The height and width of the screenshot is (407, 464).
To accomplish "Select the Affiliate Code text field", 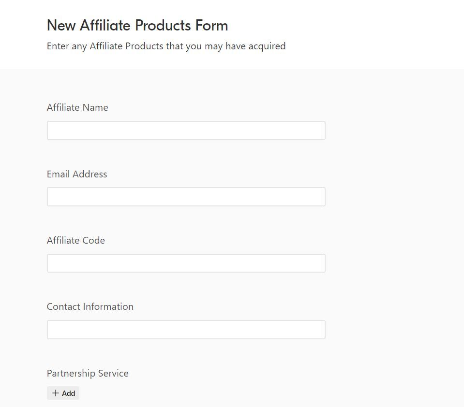I will click(x=186, y=263).
